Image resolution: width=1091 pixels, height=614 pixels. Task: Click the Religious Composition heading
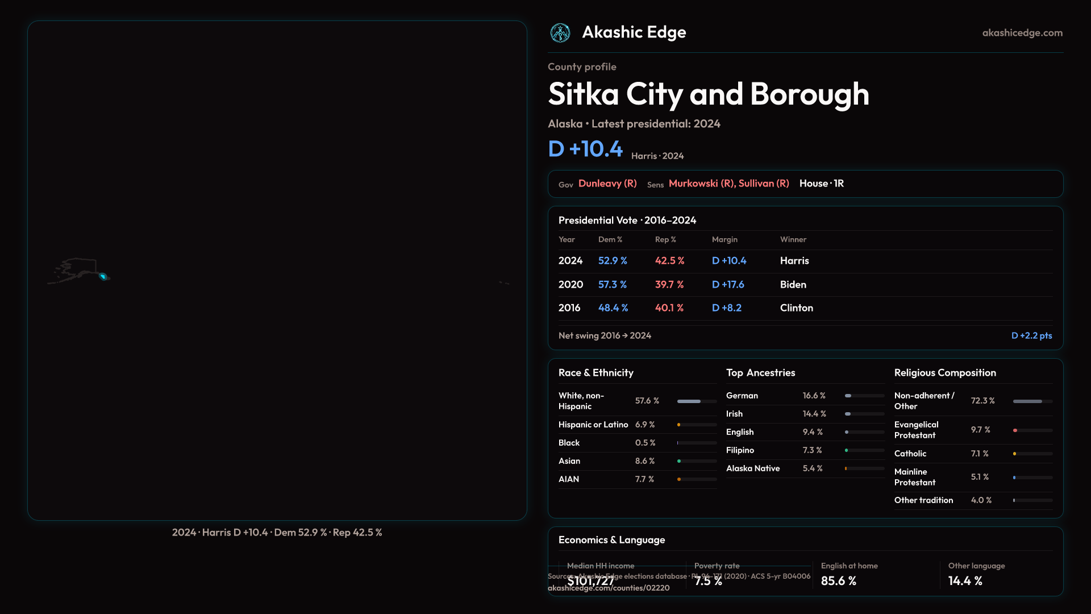(944, 373)
